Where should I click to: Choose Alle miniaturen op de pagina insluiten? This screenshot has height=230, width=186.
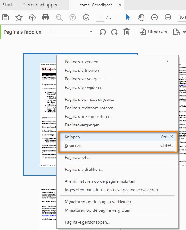[117, 181]
